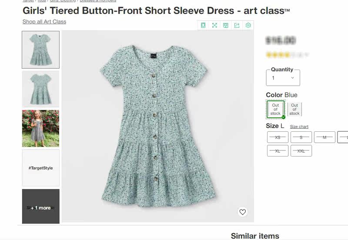Open the Size chart link
The image size is (348, 240).
tap(299, 127)
